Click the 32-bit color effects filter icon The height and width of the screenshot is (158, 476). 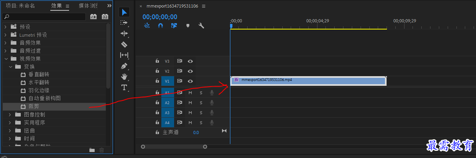pyautogui.click(x=105, y=17)
